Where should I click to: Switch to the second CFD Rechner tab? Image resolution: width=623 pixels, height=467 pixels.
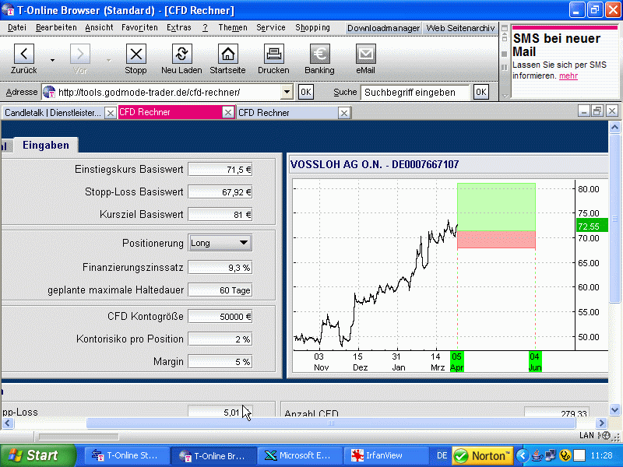coord(286,113)
